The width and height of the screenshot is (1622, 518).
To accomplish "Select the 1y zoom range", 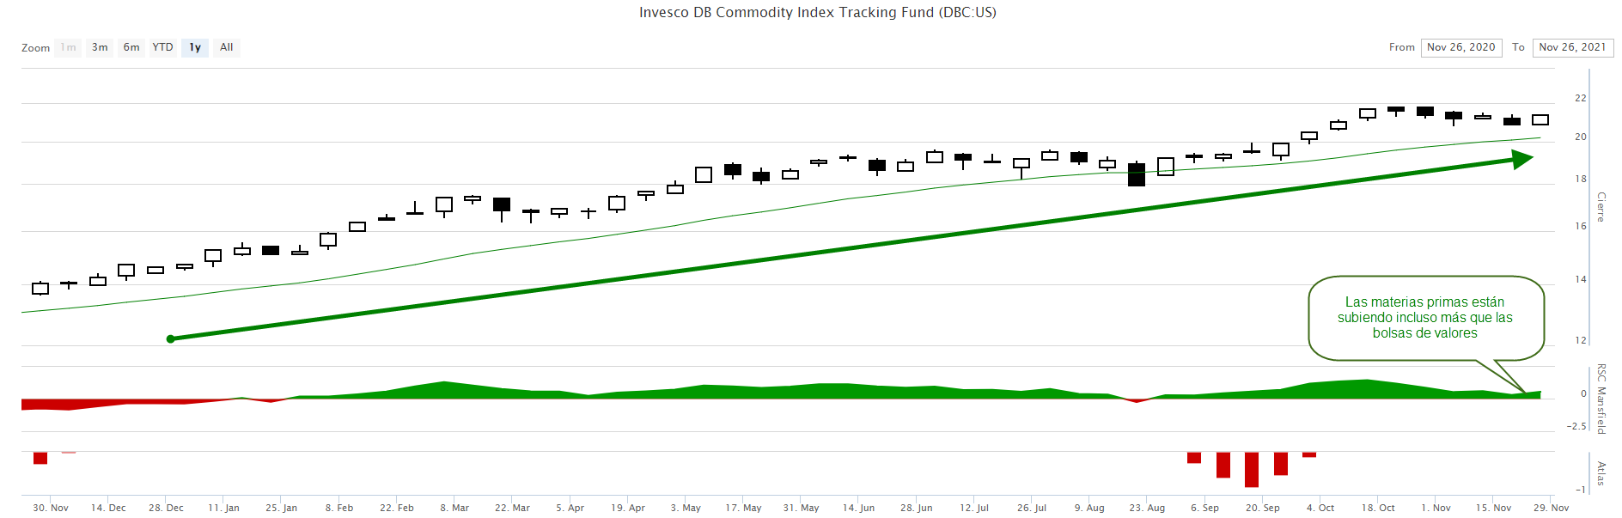I will click(195, 47).
